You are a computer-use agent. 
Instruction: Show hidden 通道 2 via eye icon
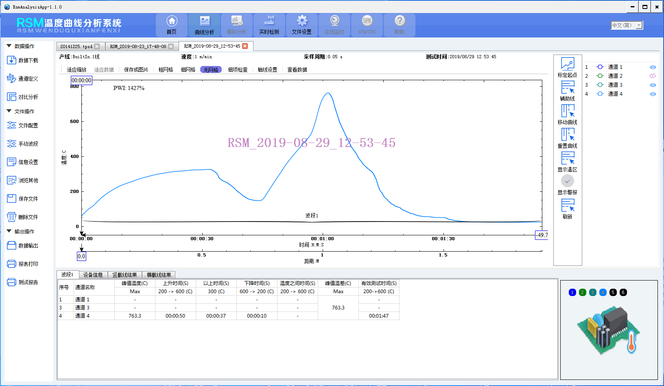653,76
